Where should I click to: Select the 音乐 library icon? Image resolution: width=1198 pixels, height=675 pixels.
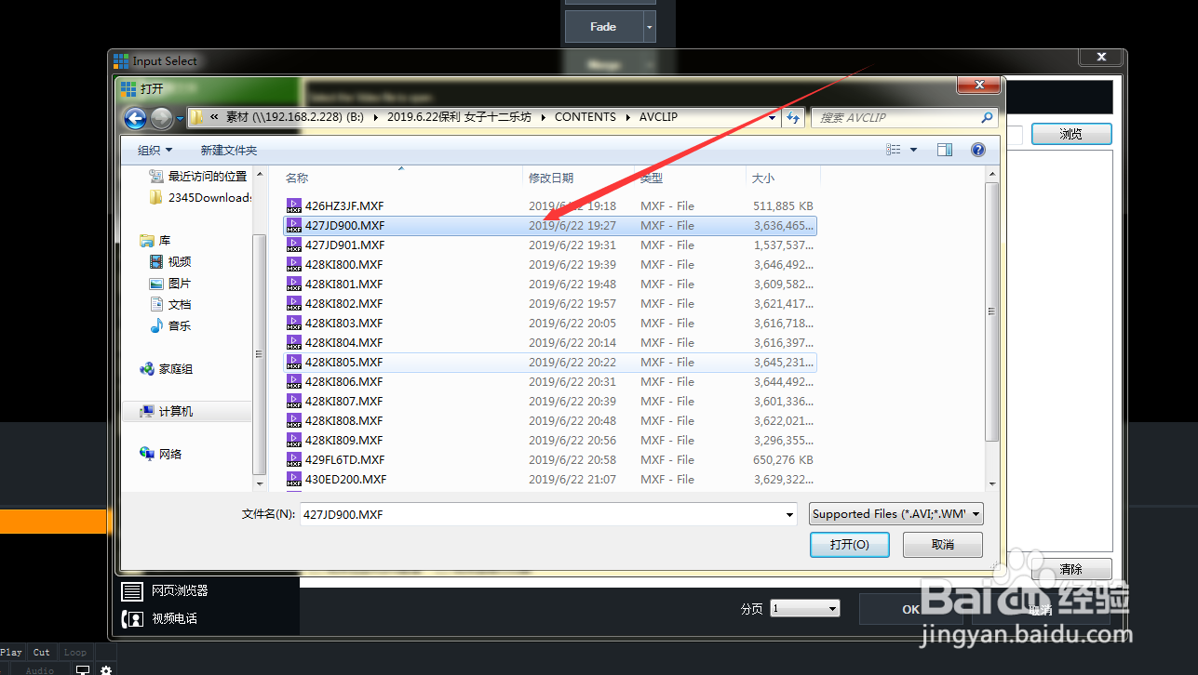click(156, 326)
